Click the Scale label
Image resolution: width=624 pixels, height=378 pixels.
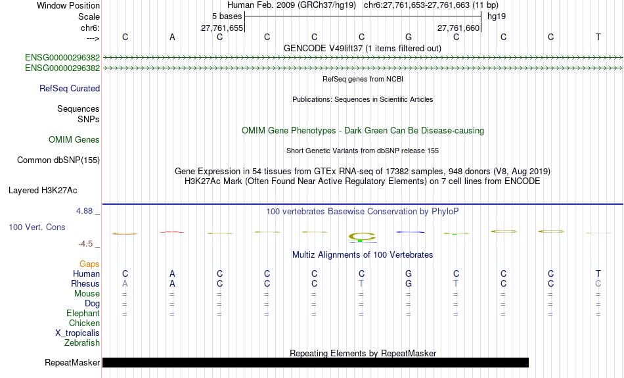89,16
